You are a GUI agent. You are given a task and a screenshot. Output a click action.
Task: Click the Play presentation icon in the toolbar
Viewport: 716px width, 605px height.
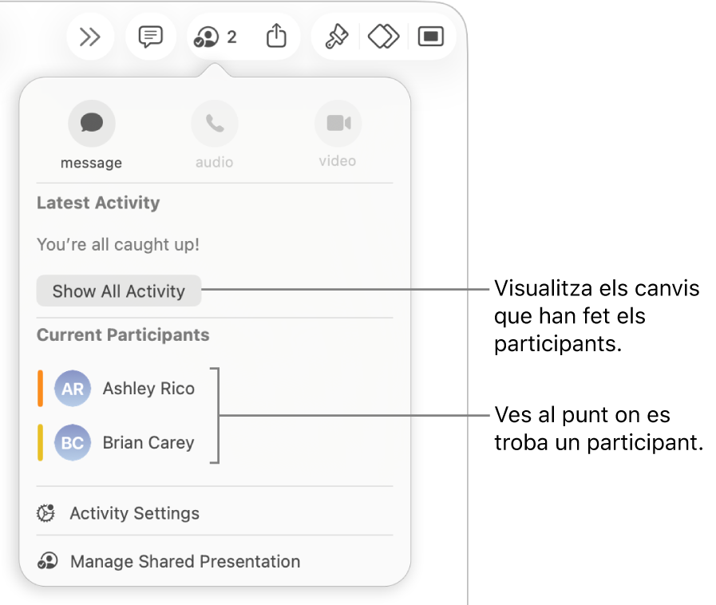[430, 36]
